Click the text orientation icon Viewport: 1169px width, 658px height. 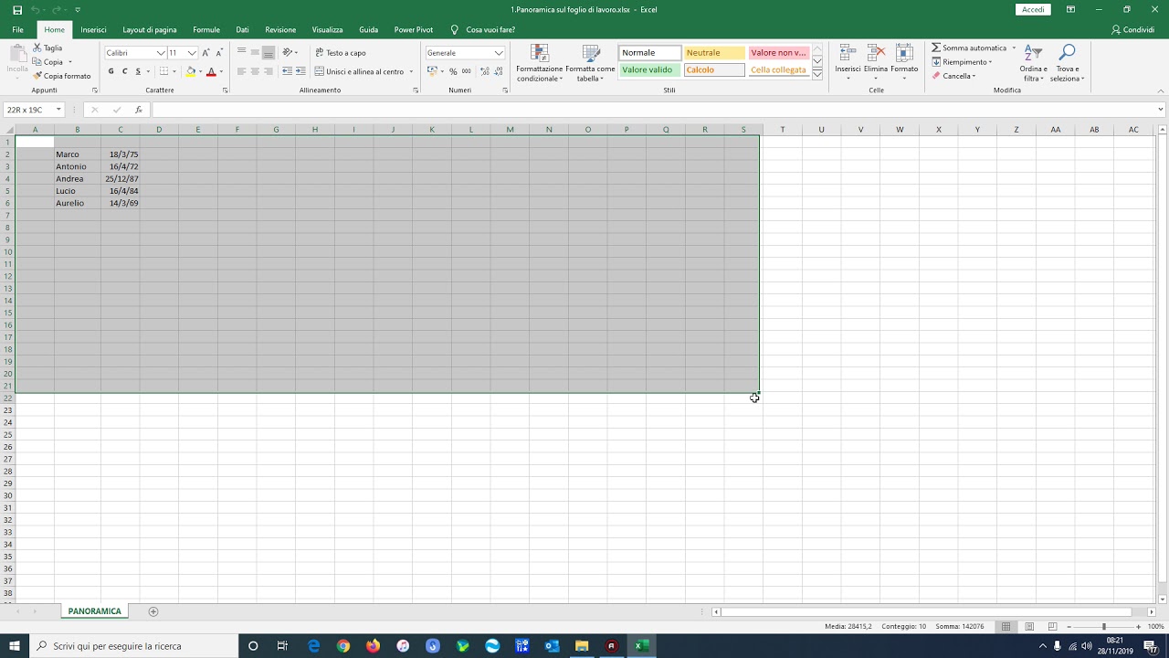[x=288, y=52]
